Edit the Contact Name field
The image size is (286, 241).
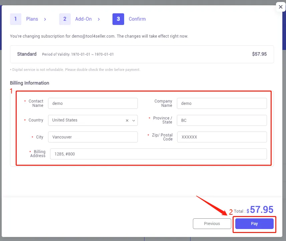[93, 103]
